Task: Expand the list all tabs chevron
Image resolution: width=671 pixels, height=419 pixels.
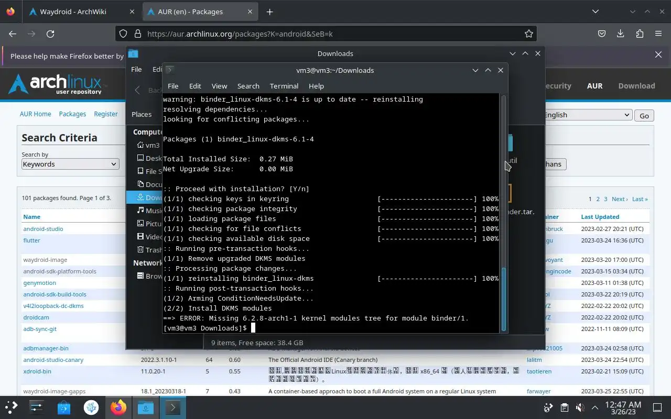Action: tap(596, 12)
